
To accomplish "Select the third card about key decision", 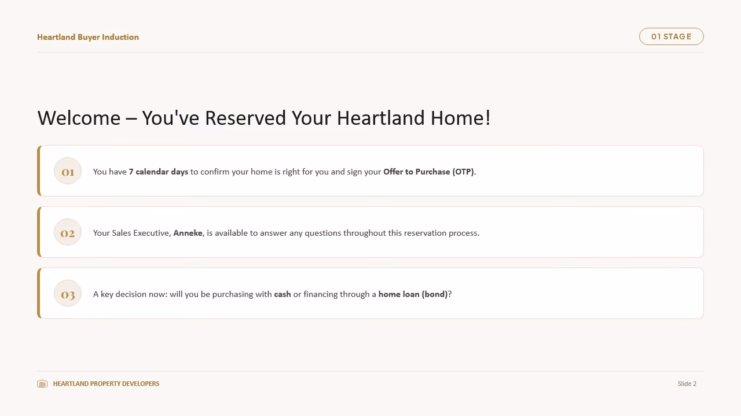I will click(x=370, y=294).
